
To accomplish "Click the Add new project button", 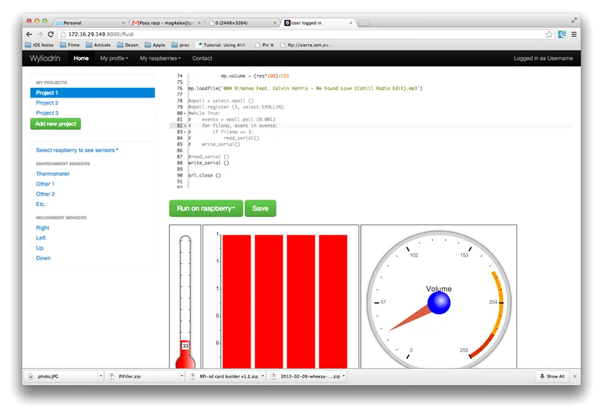I will point(55,124).
